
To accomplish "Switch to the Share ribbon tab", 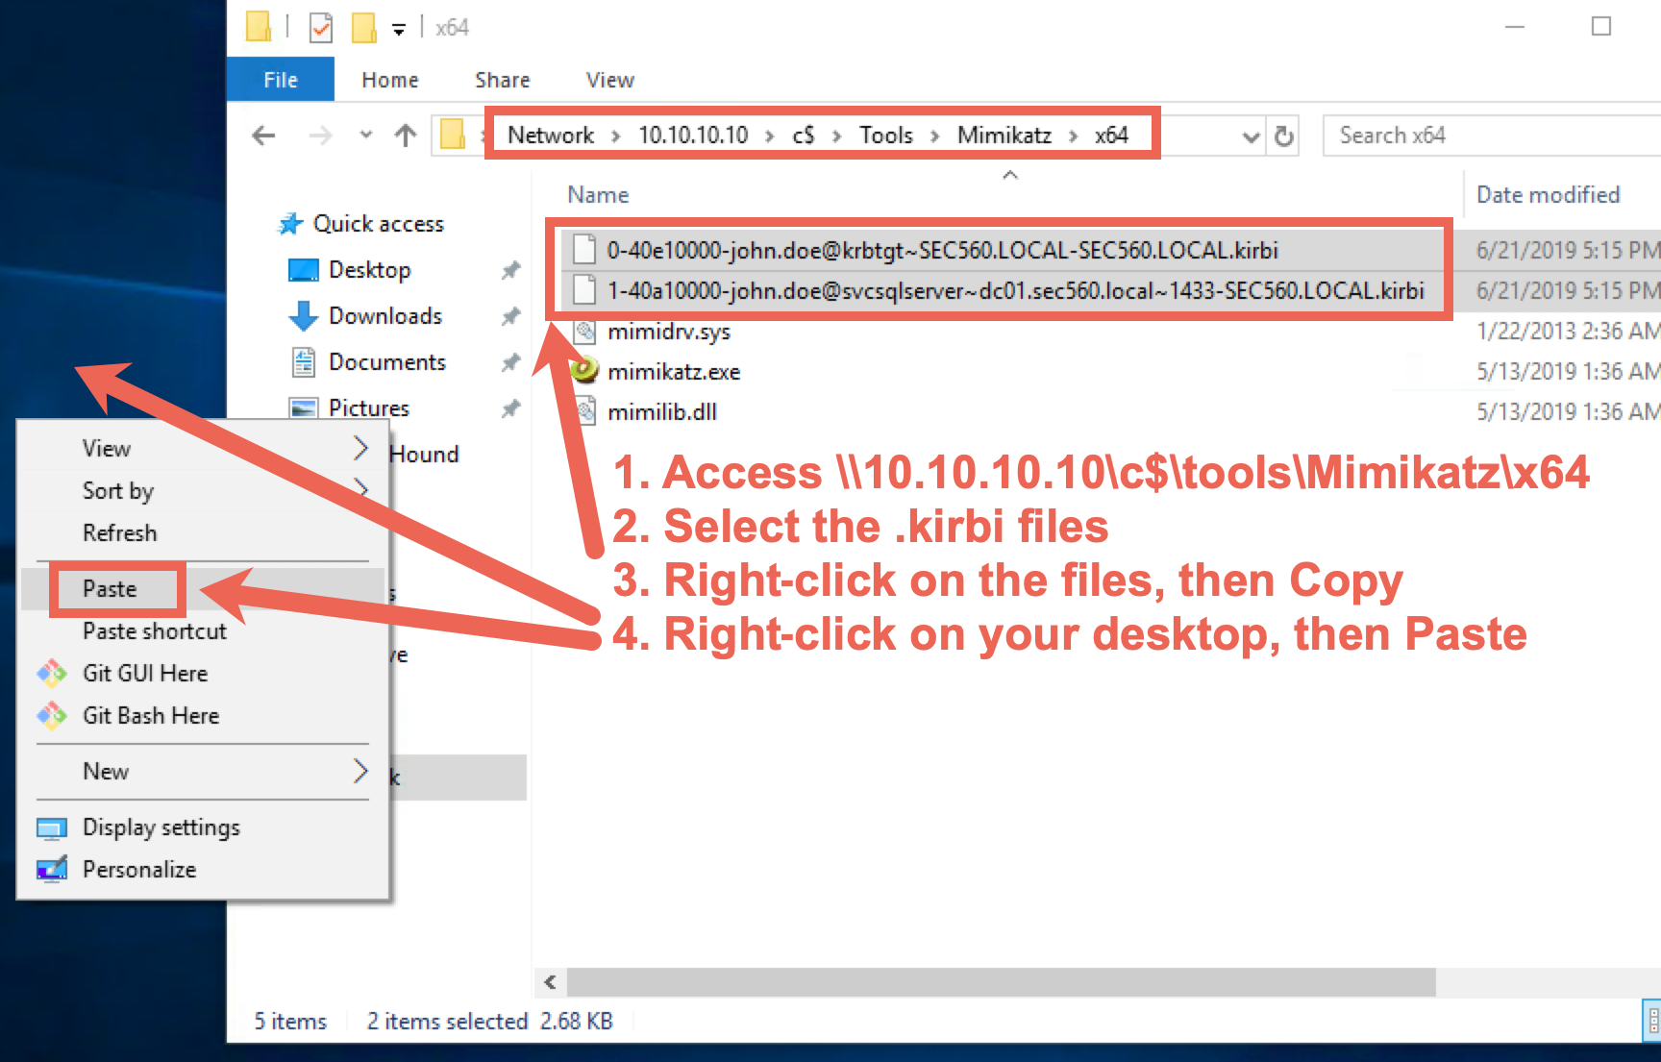I will (x=502, y=80).
